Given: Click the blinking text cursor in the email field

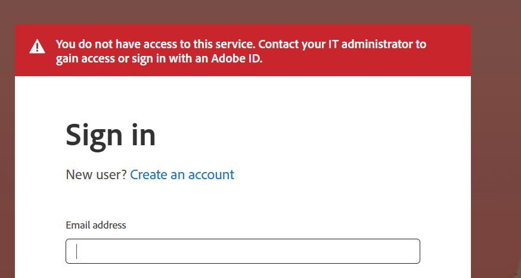Looking at the screenshot, I should pos(77,252).
